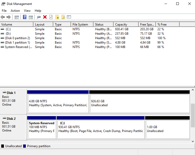Click the black Unallocated legend swatch
The height and width of the screenshot is (155, 195).
pyautogui.click(x=3, y=146)
